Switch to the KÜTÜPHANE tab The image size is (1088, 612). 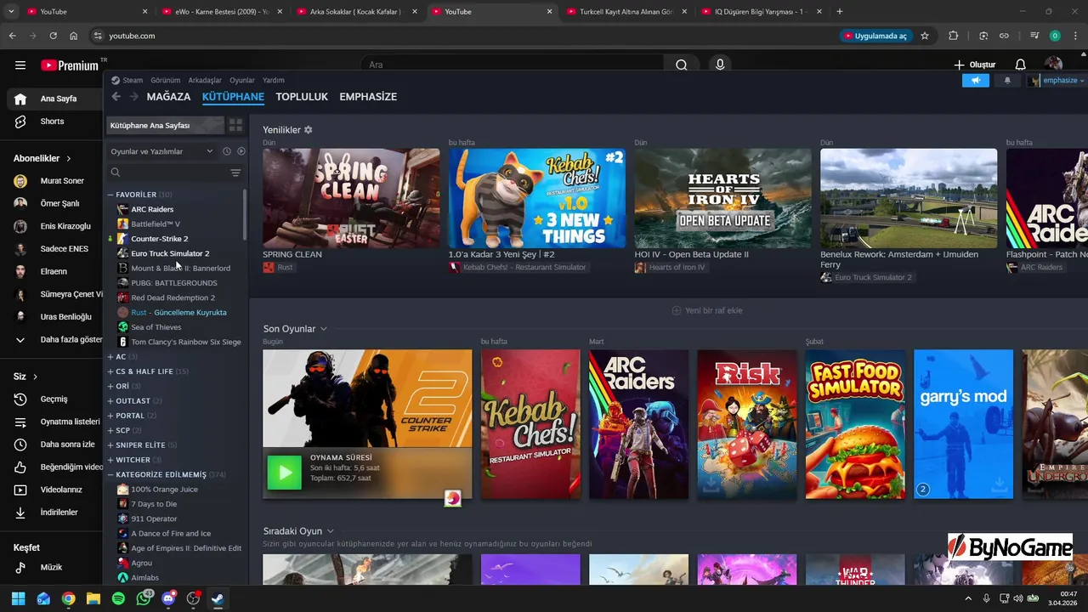pos(233,97)
